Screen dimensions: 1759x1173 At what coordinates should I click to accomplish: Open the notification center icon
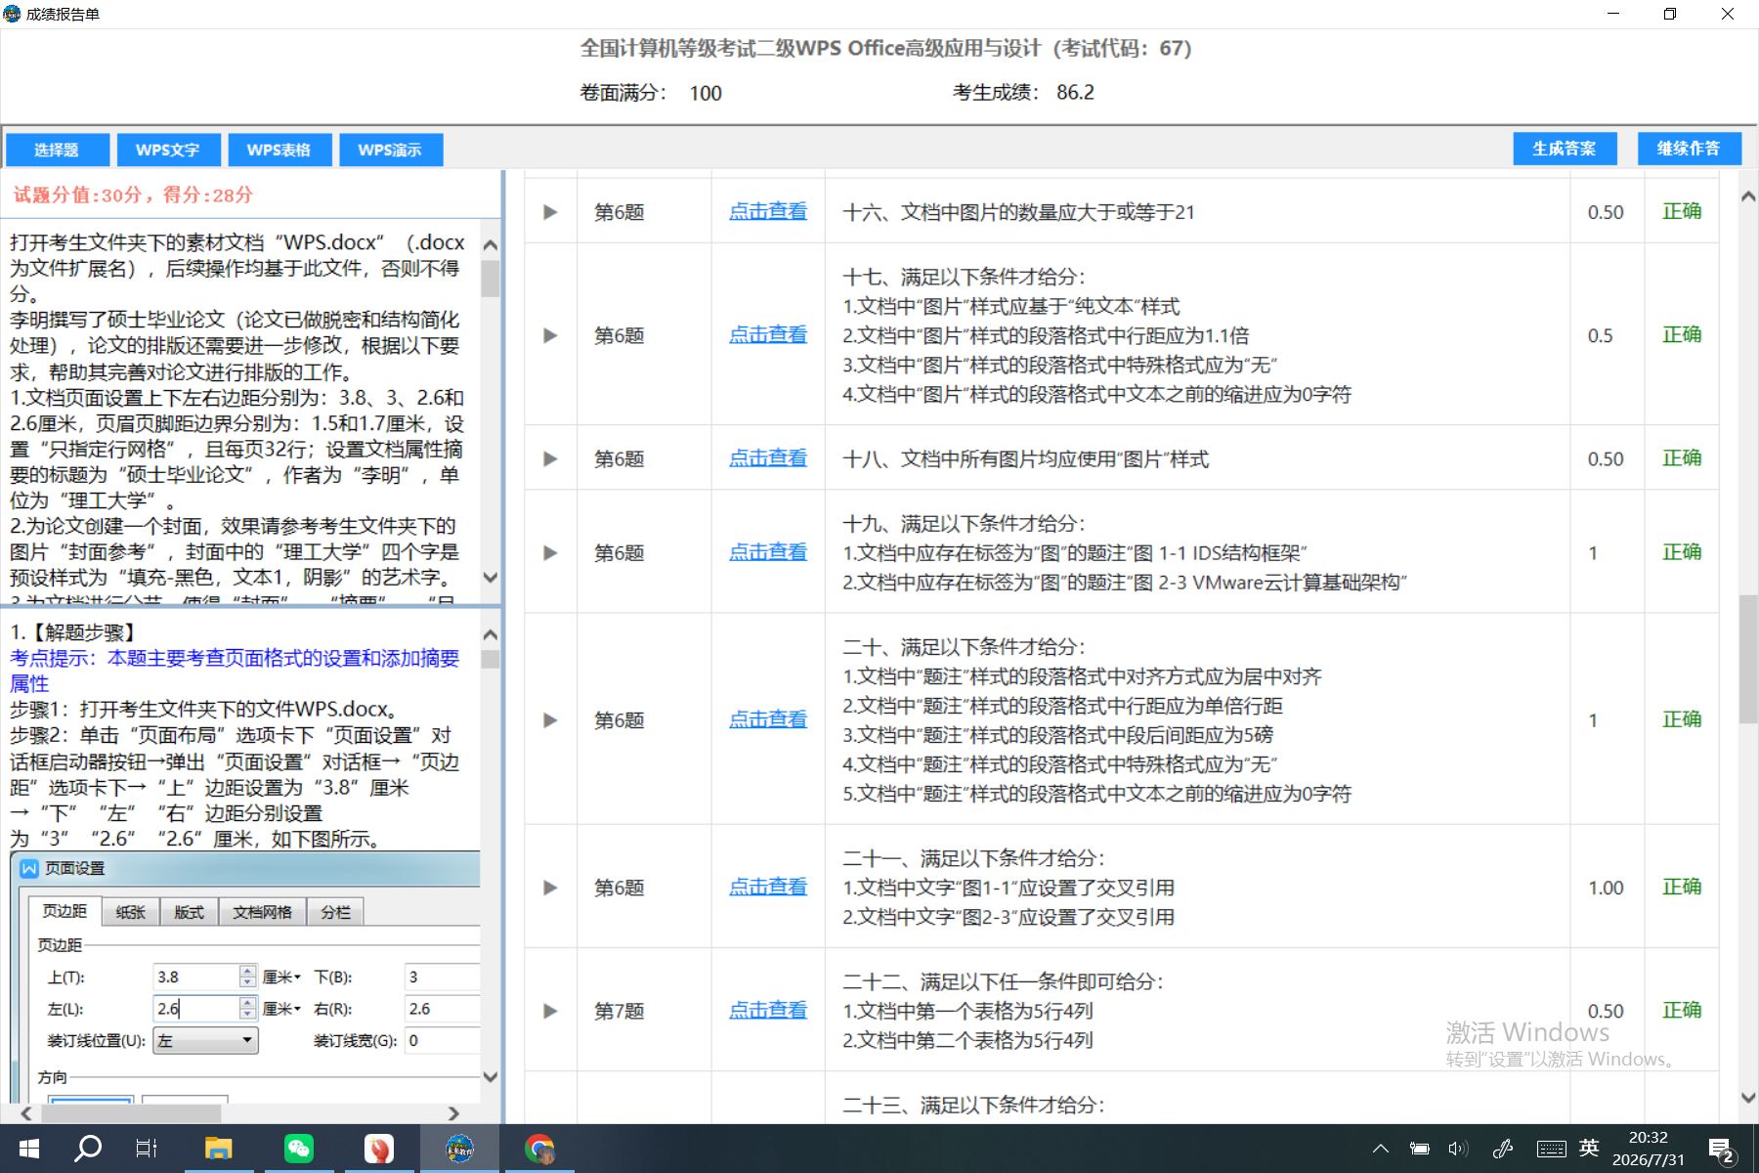click(x=1721, y=1150)
